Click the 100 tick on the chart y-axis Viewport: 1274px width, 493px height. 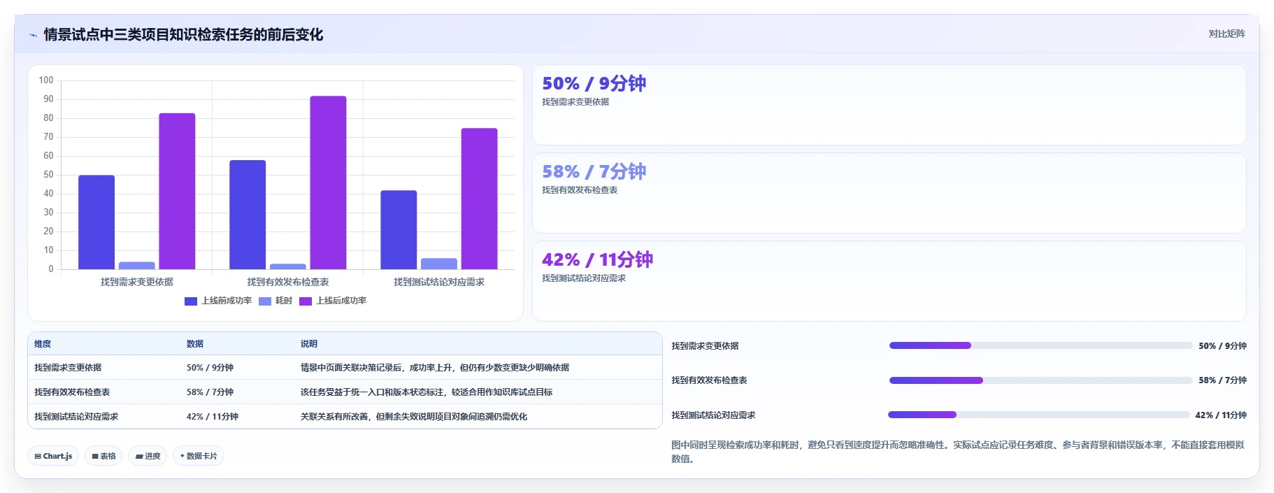(46, 80)
